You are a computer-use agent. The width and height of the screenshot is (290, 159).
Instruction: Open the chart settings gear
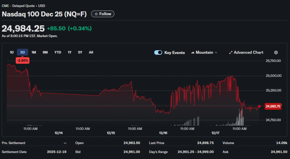[x=276, y=53]
